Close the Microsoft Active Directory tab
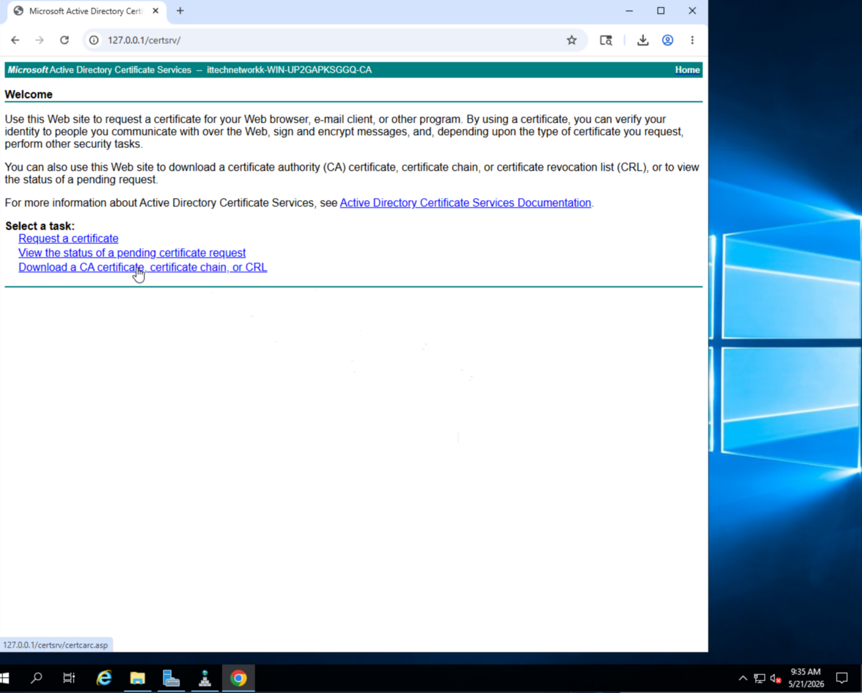862x693 pixels. click(x=155, y=11)
